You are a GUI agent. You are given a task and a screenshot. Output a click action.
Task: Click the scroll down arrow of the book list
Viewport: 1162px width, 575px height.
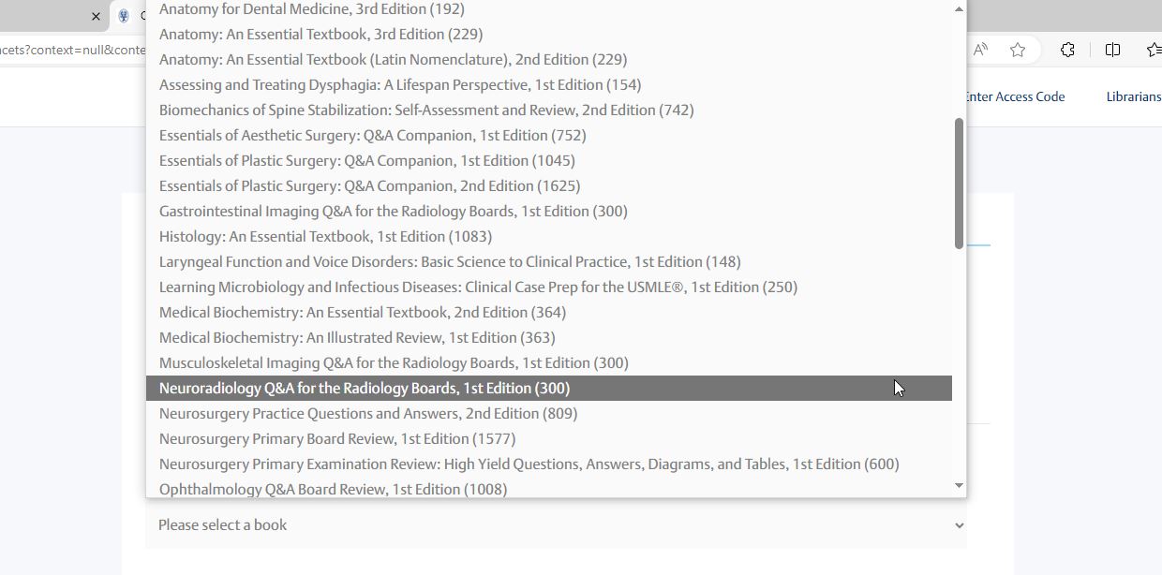tap(958, 485)
